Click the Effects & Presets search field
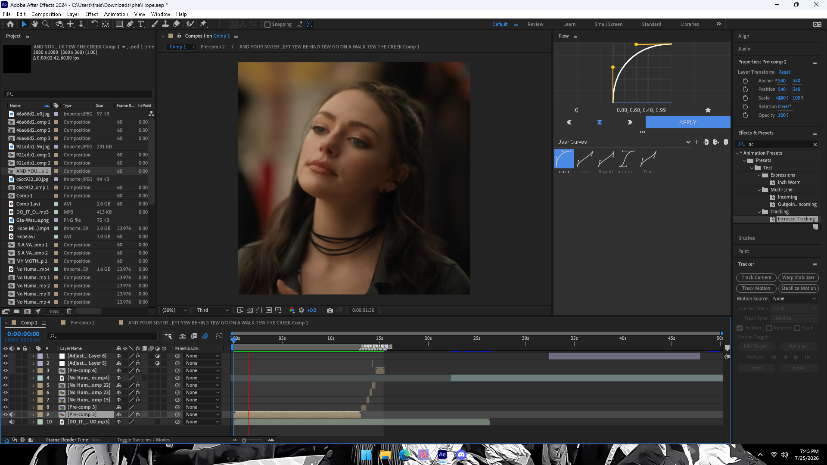This screenshot has width=827, height=465. [778, 145]
